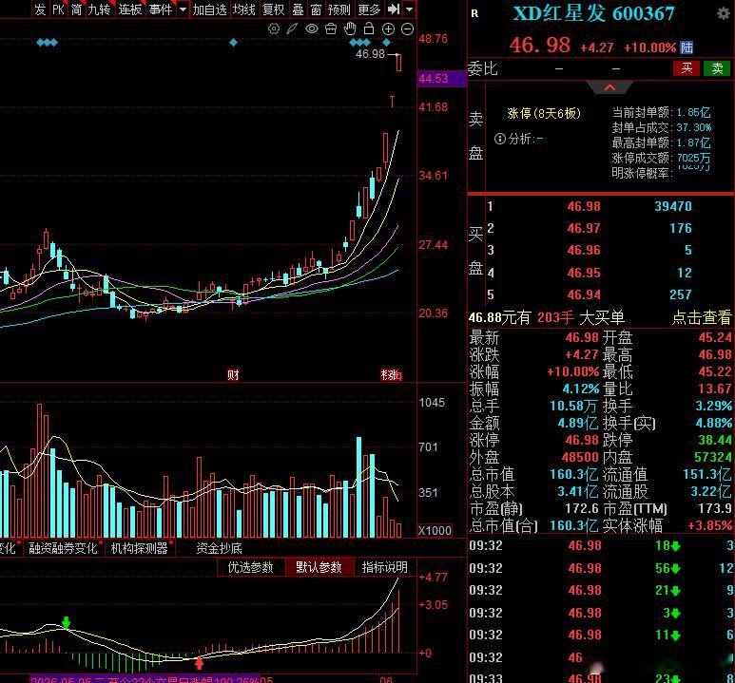Click the 46.98 latest candlestick price tag
The height and width of the screenshot is (683, 735).
tap(370, 54)
